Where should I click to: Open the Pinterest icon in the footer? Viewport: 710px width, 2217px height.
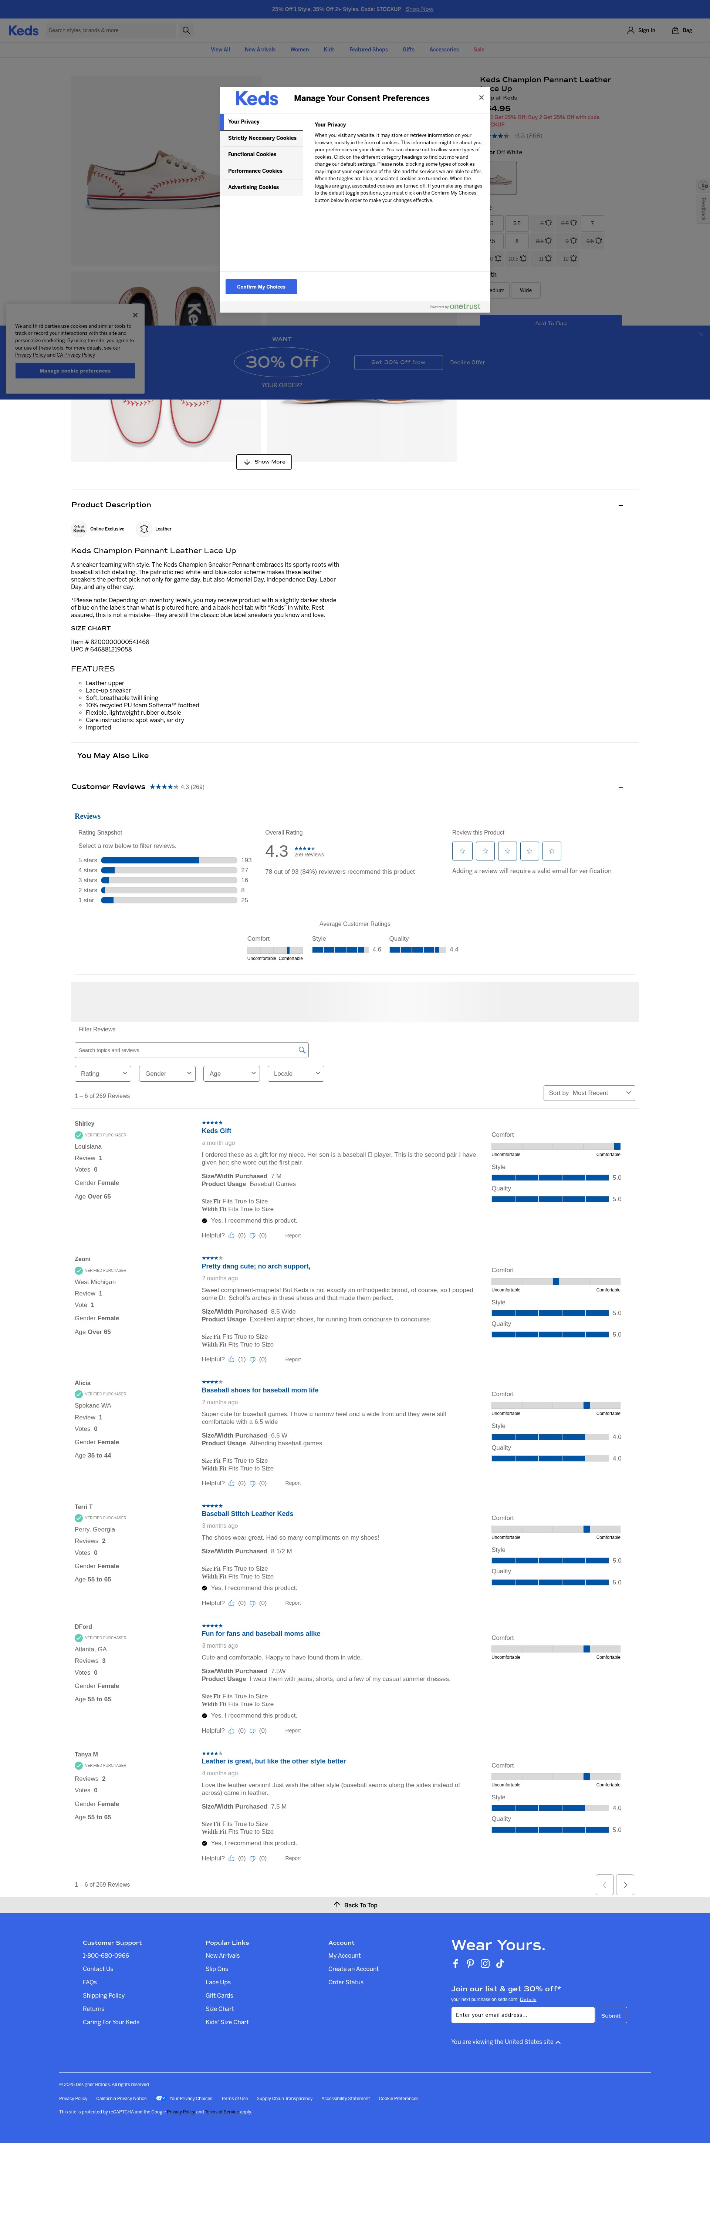pyautogui.click(x=470, y=1963)
